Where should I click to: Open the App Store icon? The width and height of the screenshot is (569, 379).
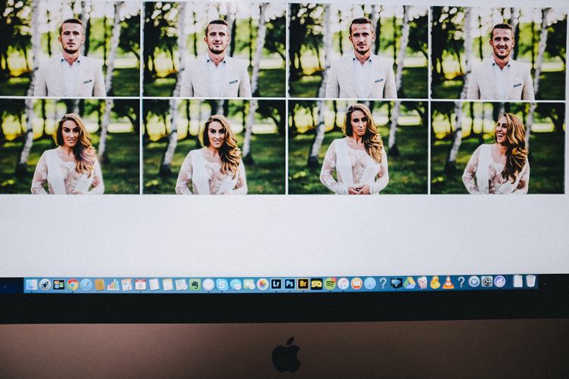click(x=370, y=283)
